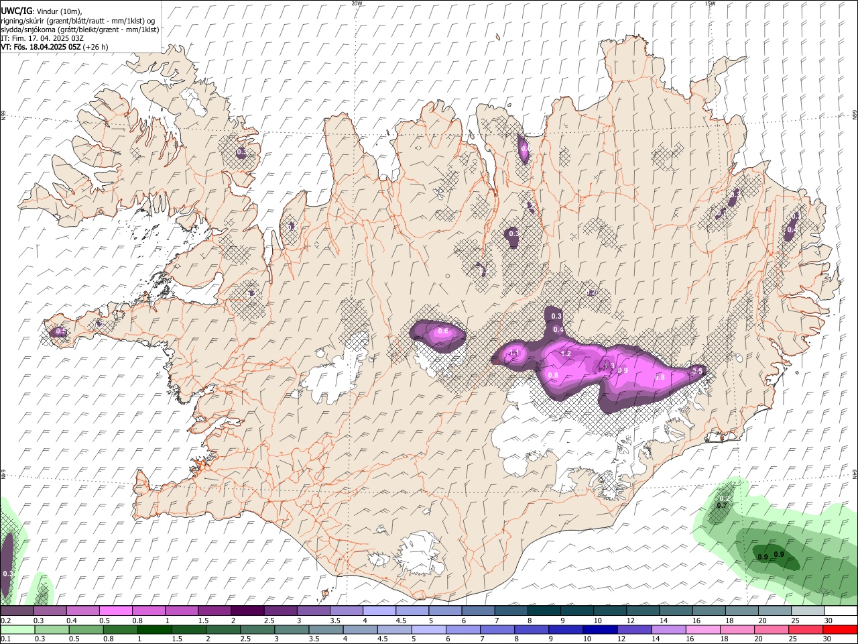
Task: Click the 'Vindur (10m)' legend text
Action: pyautogui.click(x=60, y=11)
